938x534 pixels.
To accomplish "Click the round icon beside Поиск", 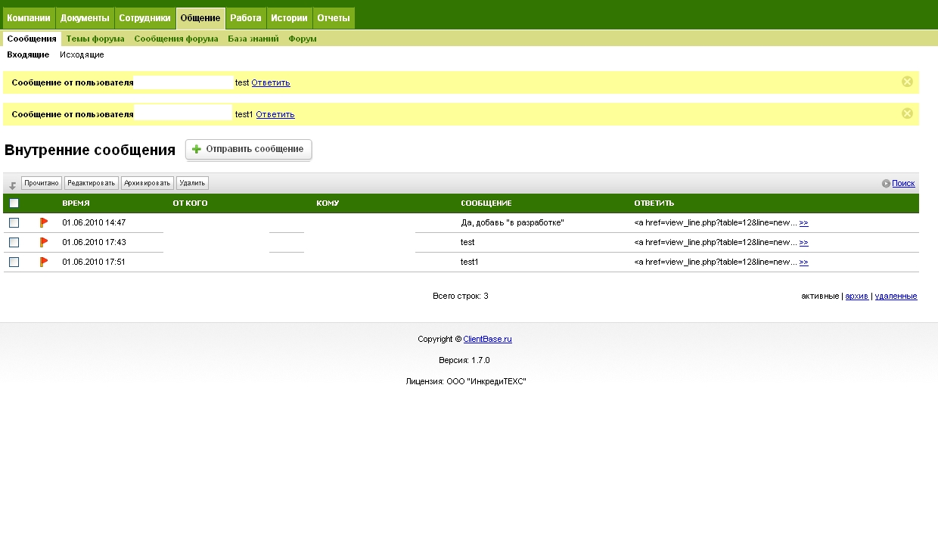I will pyautogui.click(x=886, y=183).
